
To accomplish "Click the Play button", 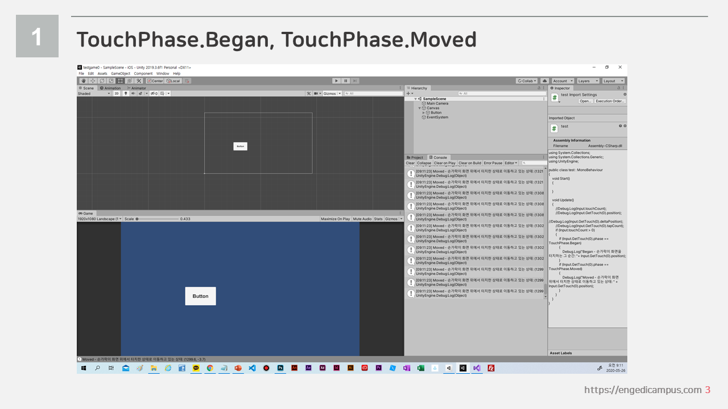I will click(x=336, y=81).
